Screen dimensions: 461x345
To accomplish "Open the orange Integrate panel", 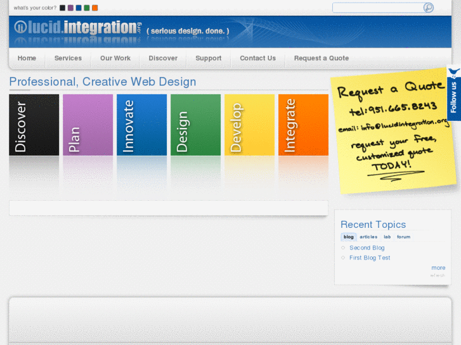I will 303,125.
